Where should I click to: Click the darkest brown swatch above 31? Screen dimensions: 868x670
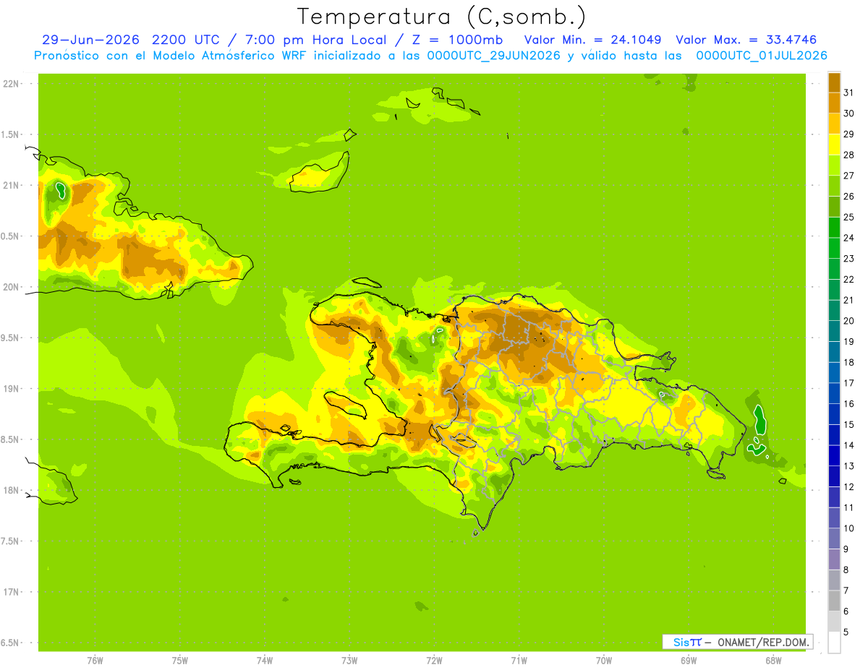834,82
